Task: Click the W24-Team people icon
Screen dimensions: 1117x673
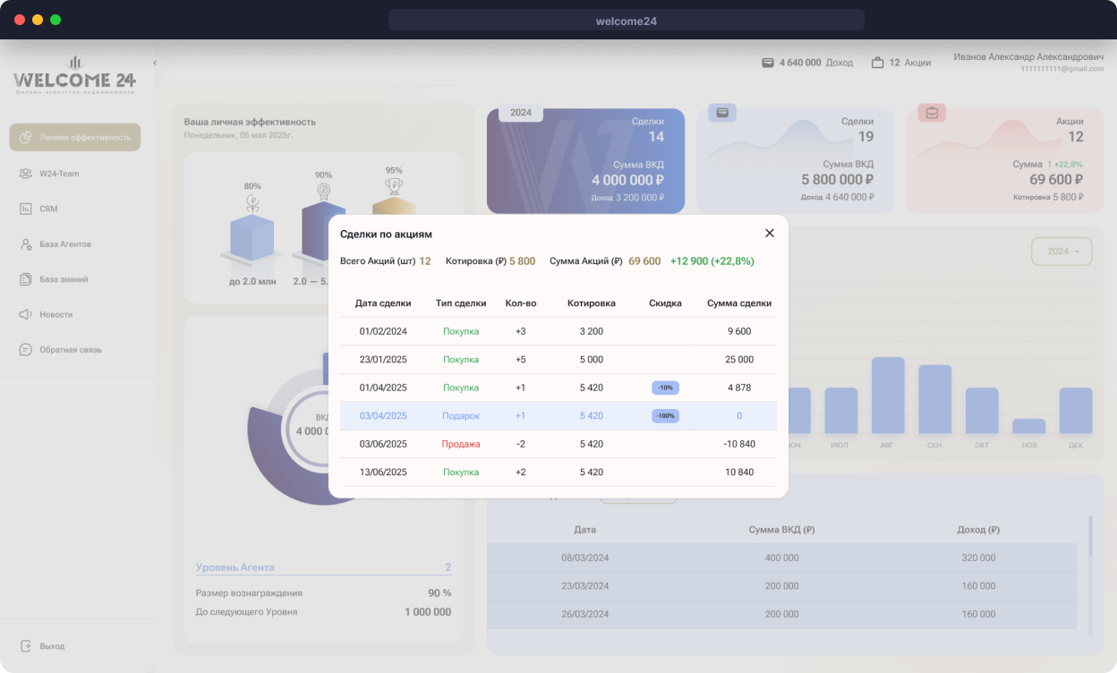Action: point(26,173)
